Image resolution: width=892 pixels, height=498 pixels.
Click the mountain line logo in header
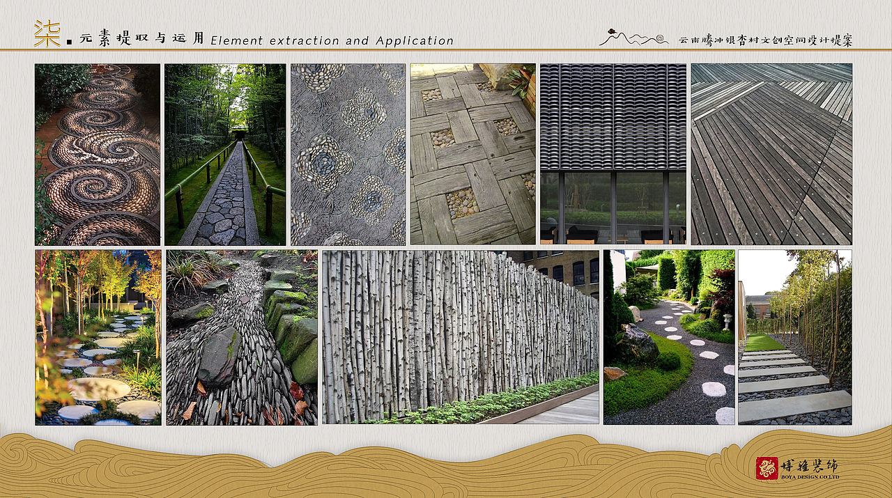(x=633, y=38)
